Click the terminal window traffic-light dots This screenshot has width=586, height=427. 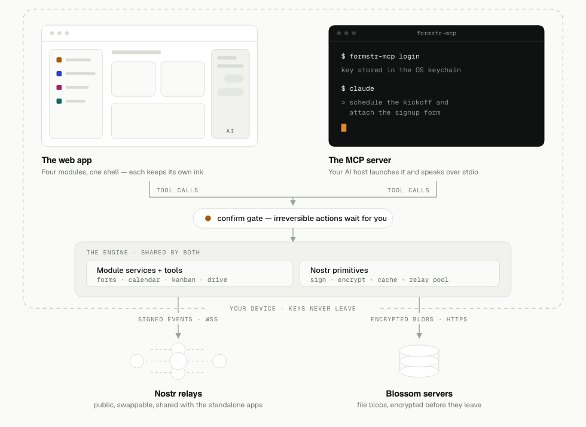click(346, 33)
